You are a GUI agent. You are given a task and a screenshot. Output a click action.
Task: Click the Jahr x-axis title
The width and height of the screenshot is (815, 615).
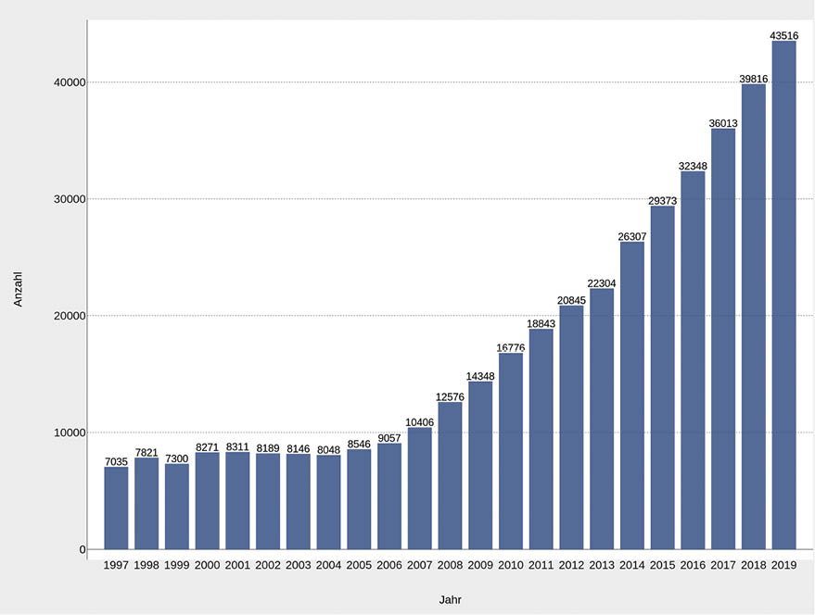(x=450, y=600)
